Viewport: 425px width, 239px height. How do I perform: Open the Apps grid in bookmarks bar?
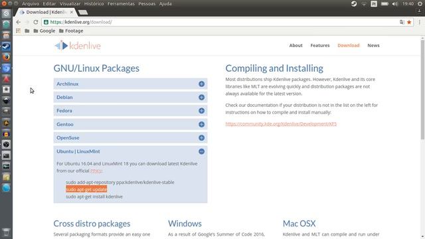[x=18, y=31]
